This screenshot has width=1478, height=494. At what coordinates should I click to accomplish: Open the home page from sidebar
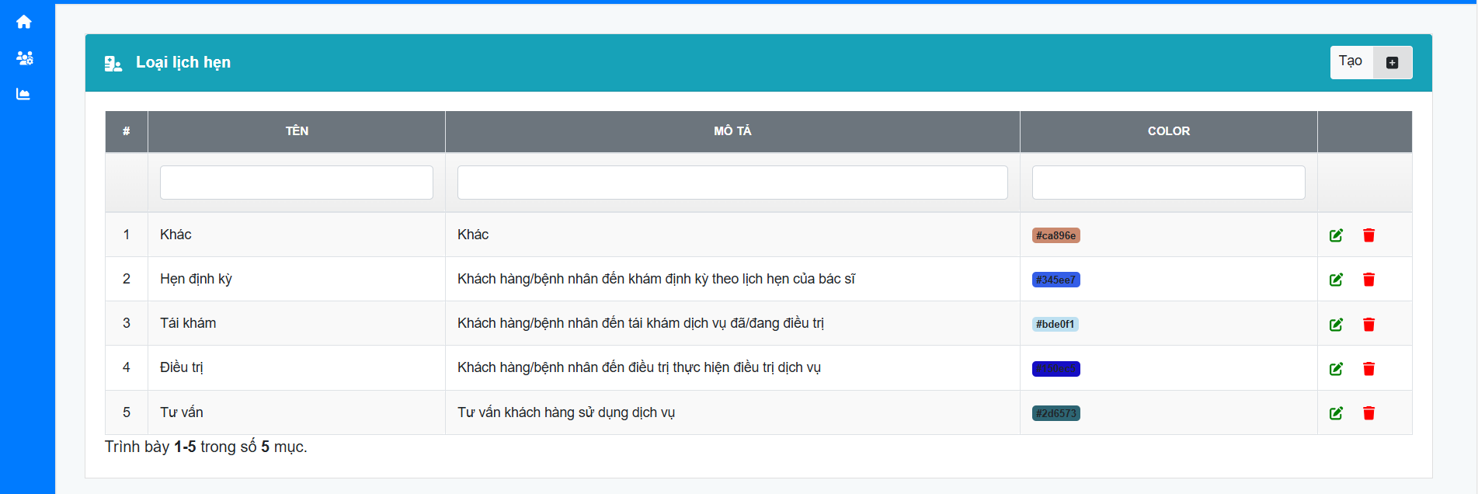pos(24,22)
